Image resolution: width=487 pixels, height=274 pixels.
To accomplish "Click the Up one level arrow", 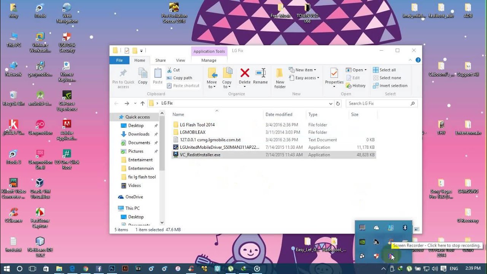I will pos(143,104).
